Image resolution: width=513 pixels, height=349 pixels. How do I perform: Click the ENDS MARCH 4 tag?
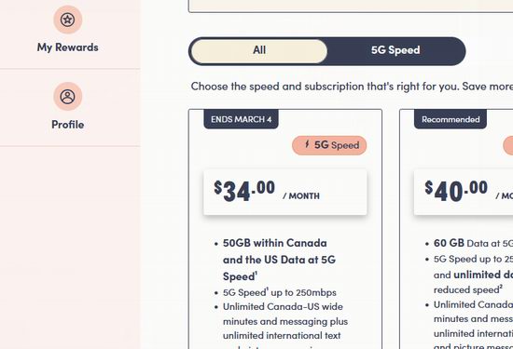point(242,119)
